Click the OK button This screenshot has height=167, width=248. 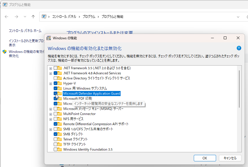point(205,158)
